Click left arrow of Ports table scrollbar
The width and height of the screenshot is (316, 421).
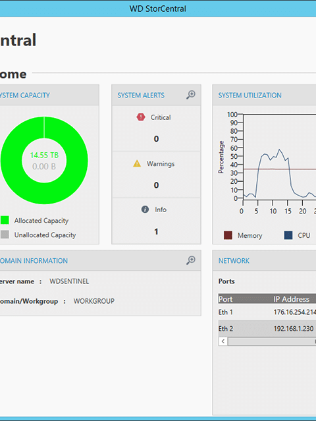[223, 341]
